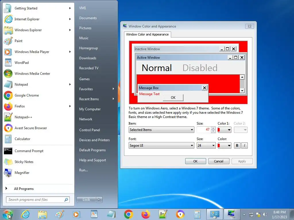This screenshot has height=220, width=294.
Task: Open Run... from Start menu
Action: tap(84, 170)
